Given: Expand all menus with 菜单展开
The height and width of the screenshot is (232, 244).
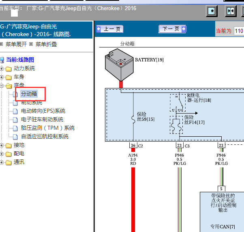Looking at the screenshot, I should (x=16, y=44).
